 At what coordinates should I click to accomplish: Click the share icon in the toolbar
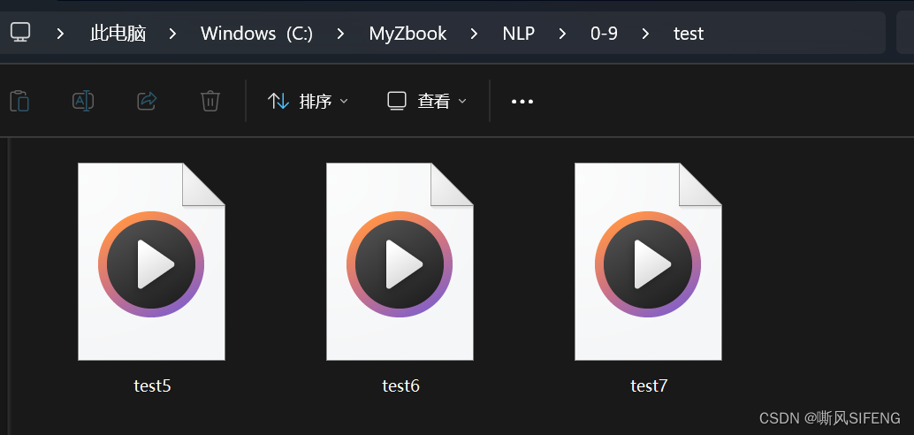pos(147,101)
